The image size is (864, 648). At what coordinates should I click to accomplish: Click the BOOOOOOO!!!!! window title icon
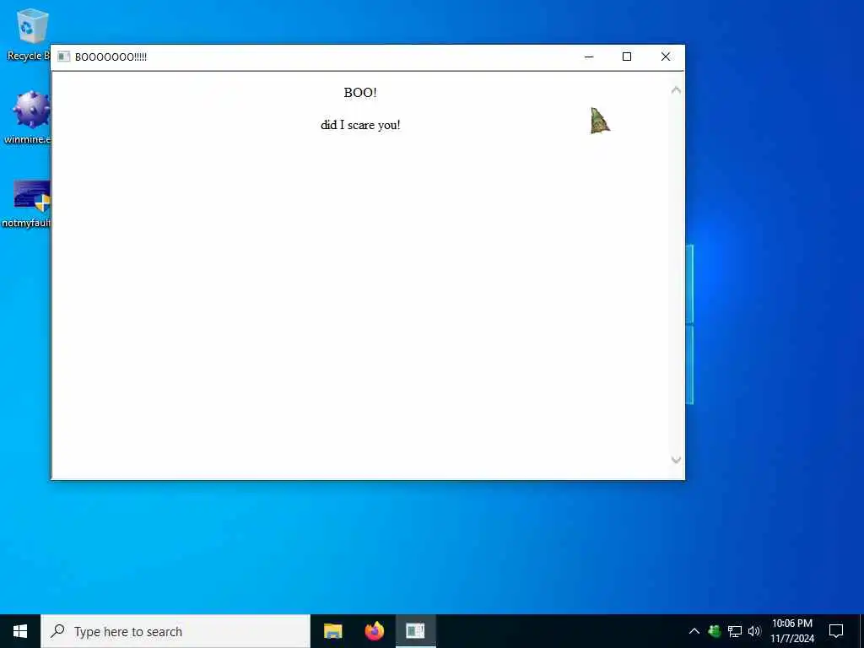point(64,57)
